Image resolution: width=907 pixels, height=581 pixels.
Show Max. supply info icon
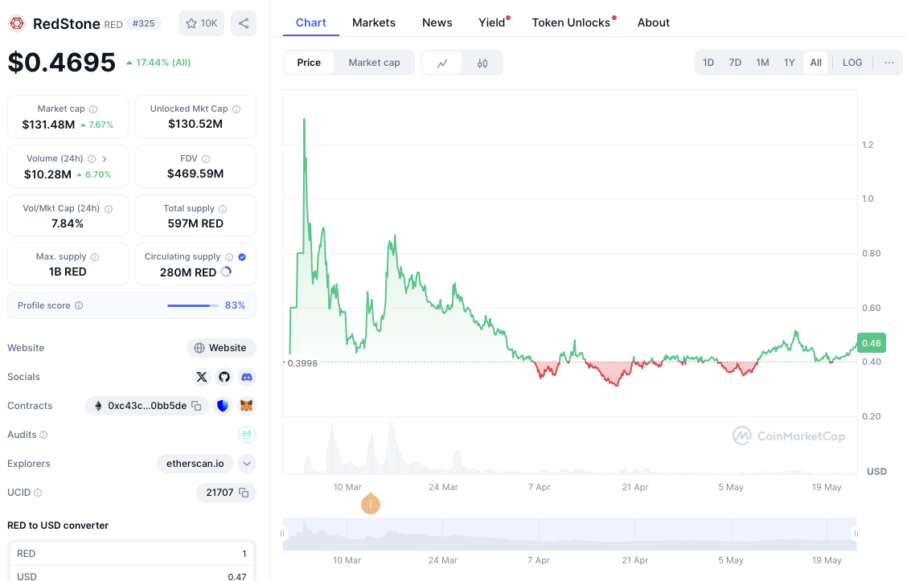coord(95,256)
